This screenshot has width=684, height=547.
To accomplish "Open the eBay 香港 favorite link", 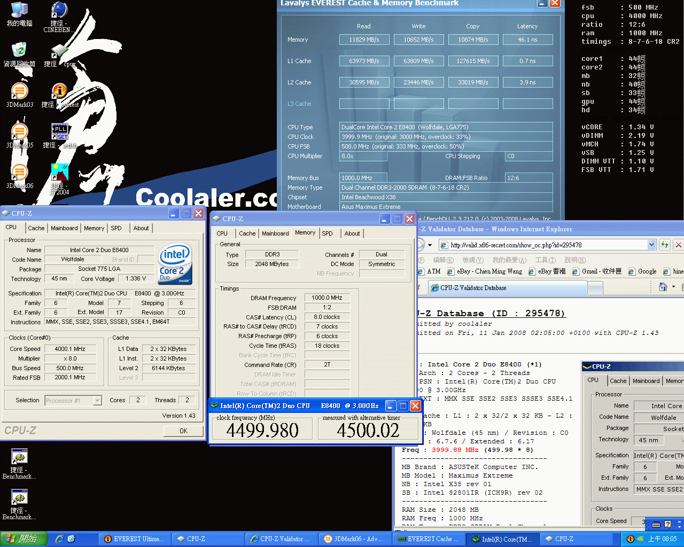I will [547, 271].
